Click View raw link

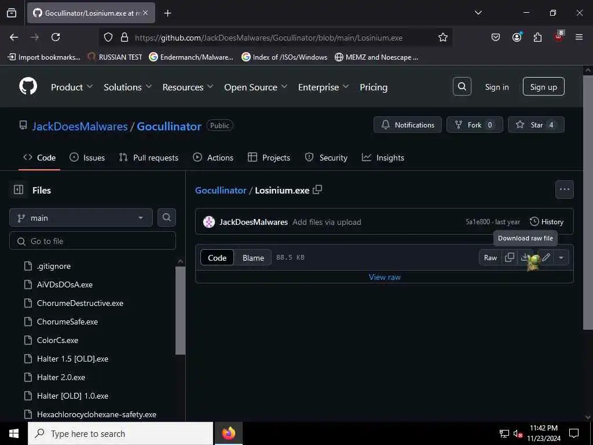[x=385, y=276]
